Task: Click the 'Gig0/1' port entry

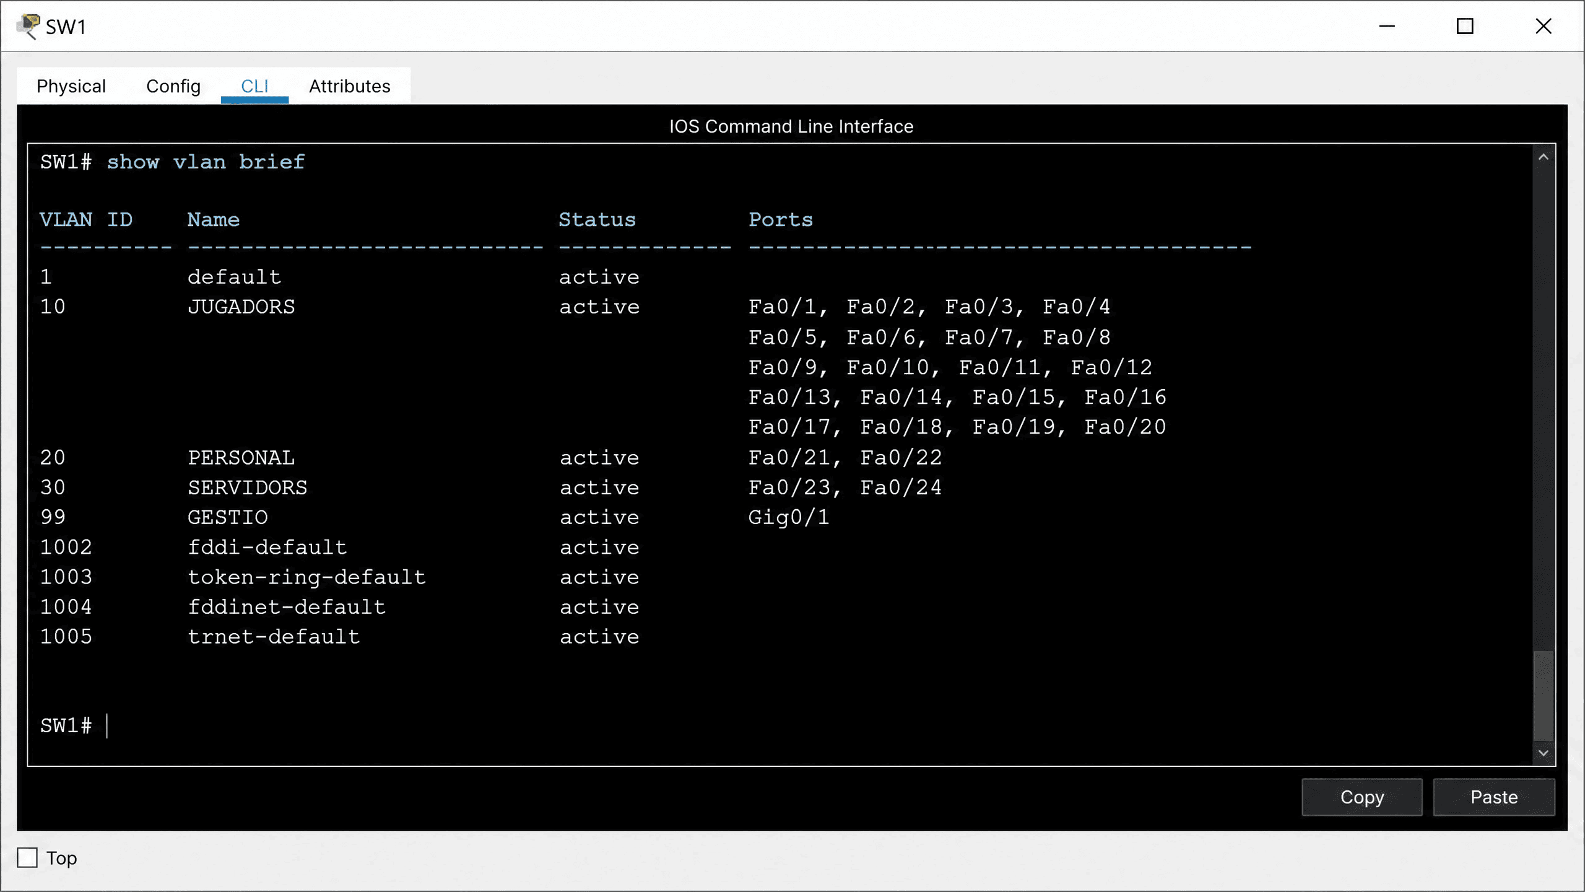Action: click(789, 517)
